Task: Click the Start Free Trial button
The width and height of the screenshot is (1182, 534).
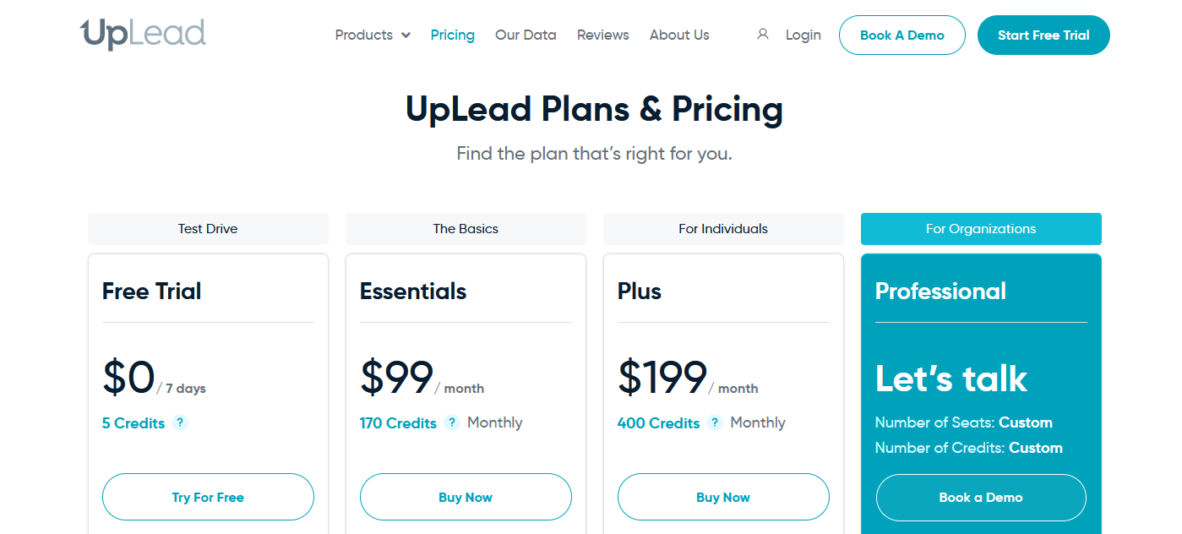Action: [x=1043, y=35]
